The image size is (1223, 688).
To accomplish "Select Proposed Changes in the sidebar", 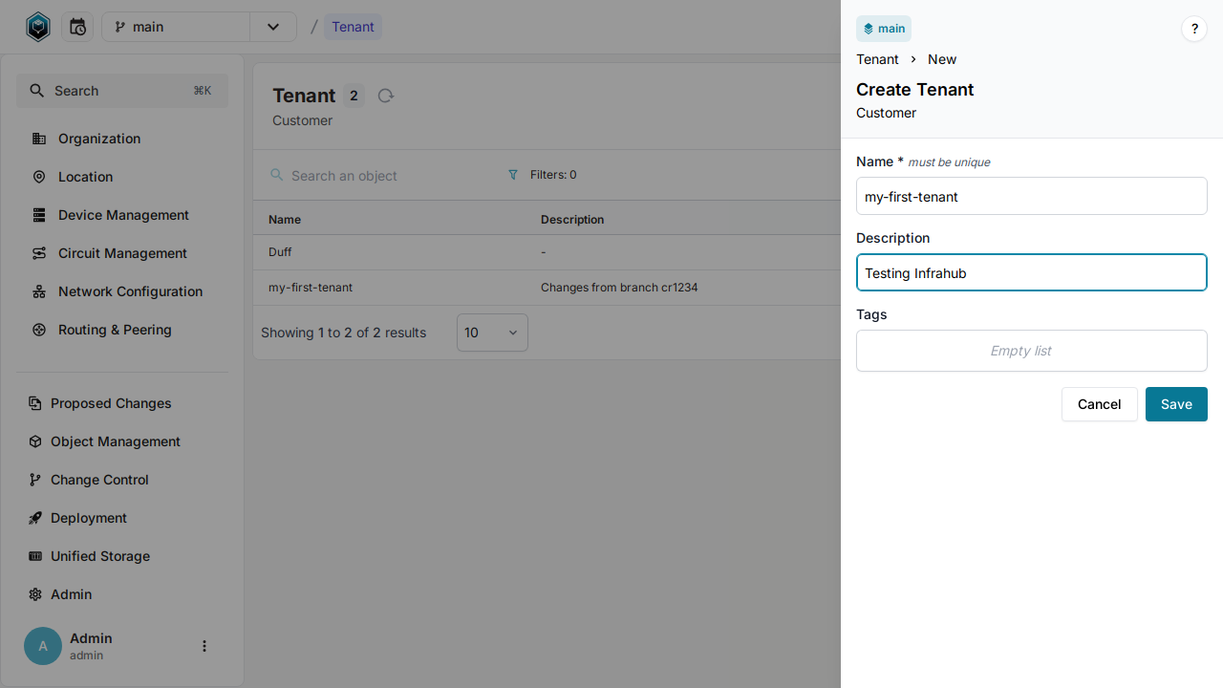I will pyautogui.click(x=111, y=403).
